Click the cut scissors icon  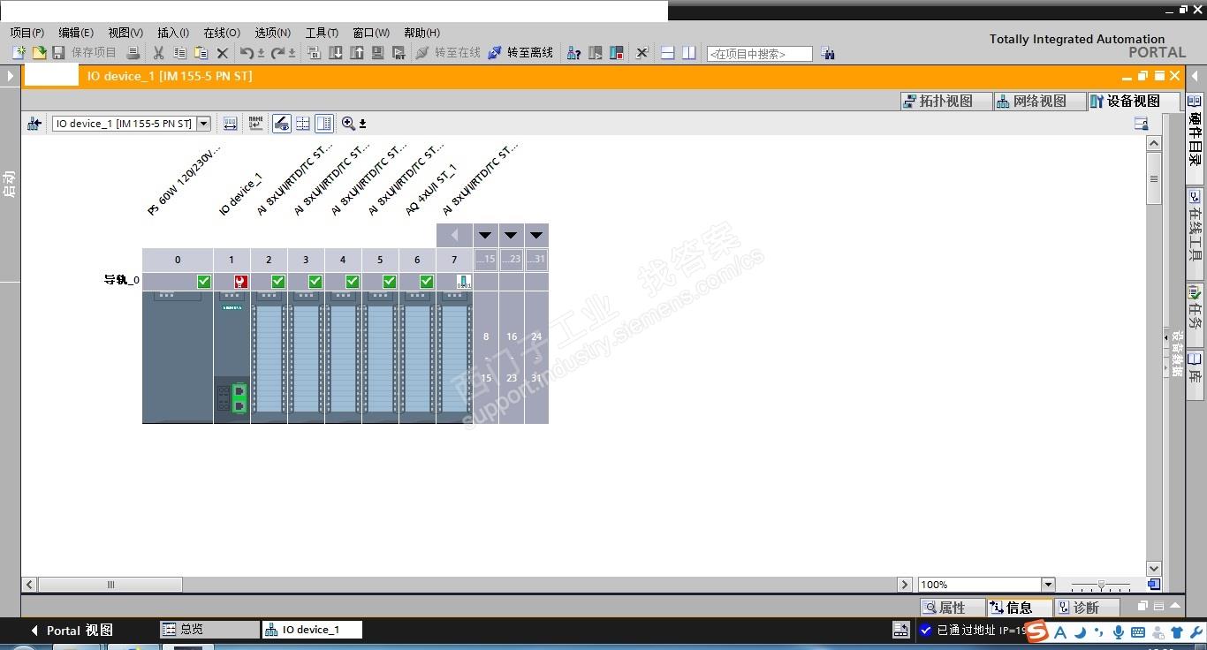pos(159,53)
